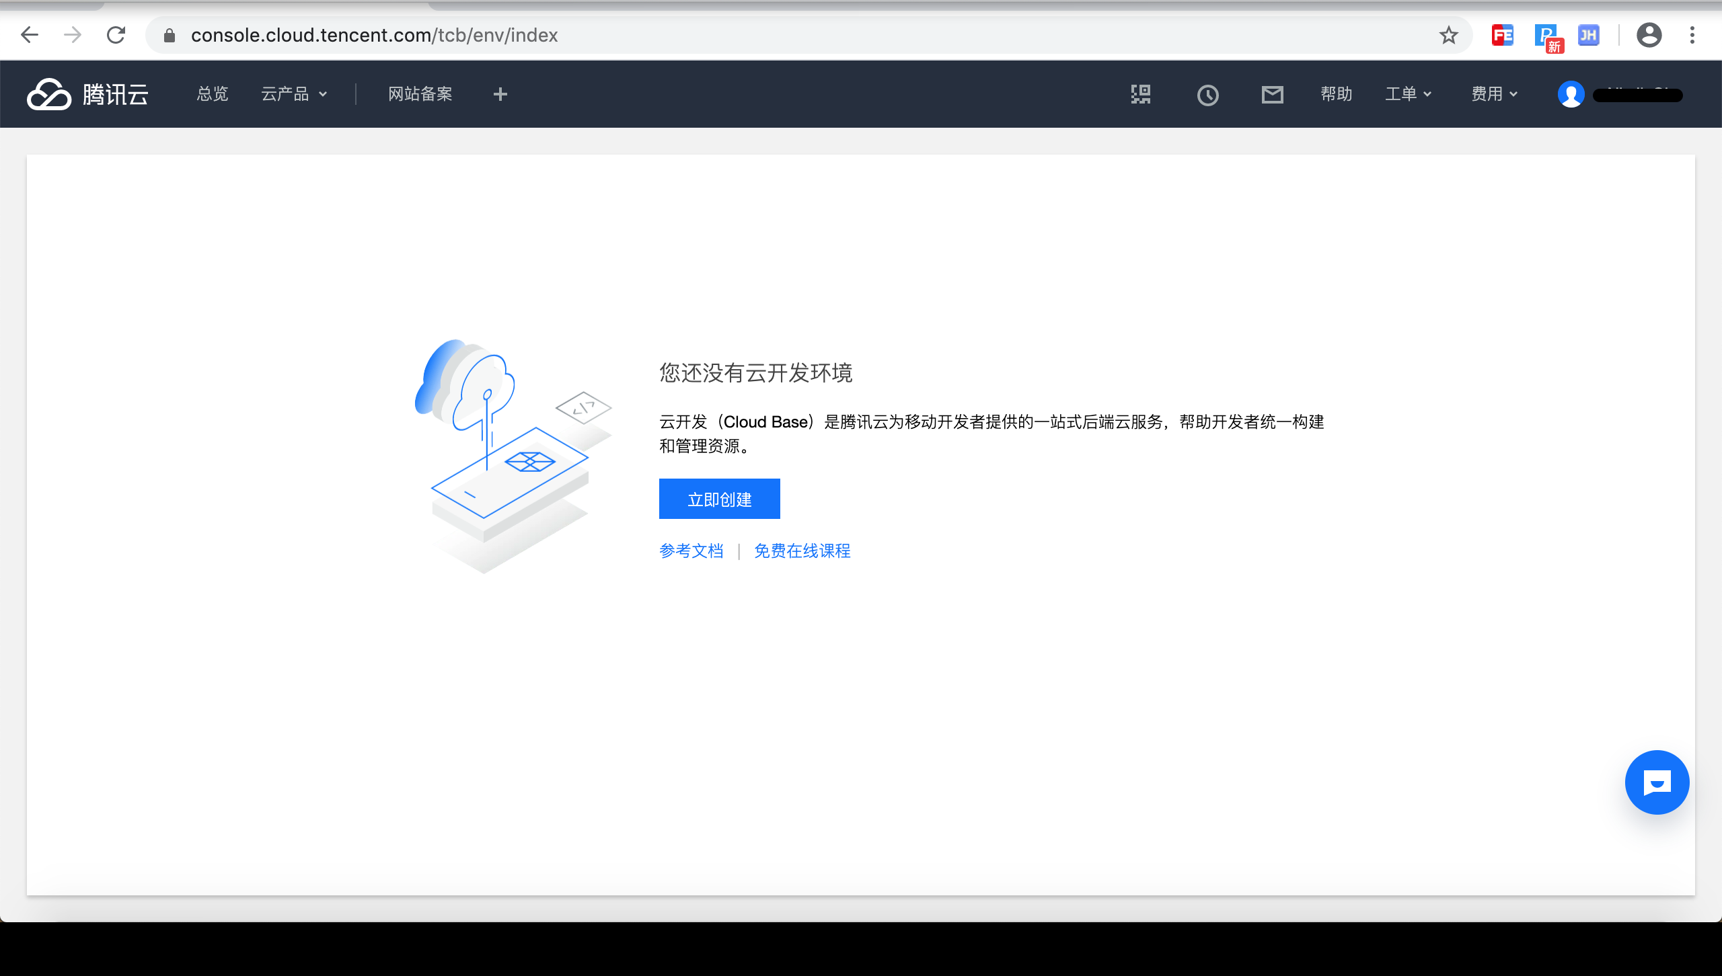The height and width of the screenshot is (976, 1722).
Task: Expand the 费用 dropdown menu
Action: 1494,94
